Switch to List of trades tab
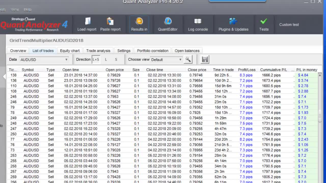 tap(43, 51)
